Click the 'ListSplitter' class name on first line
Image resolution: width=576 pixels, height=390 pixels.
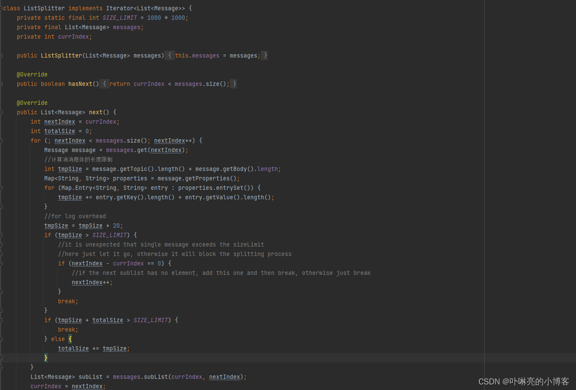point(44,8)
